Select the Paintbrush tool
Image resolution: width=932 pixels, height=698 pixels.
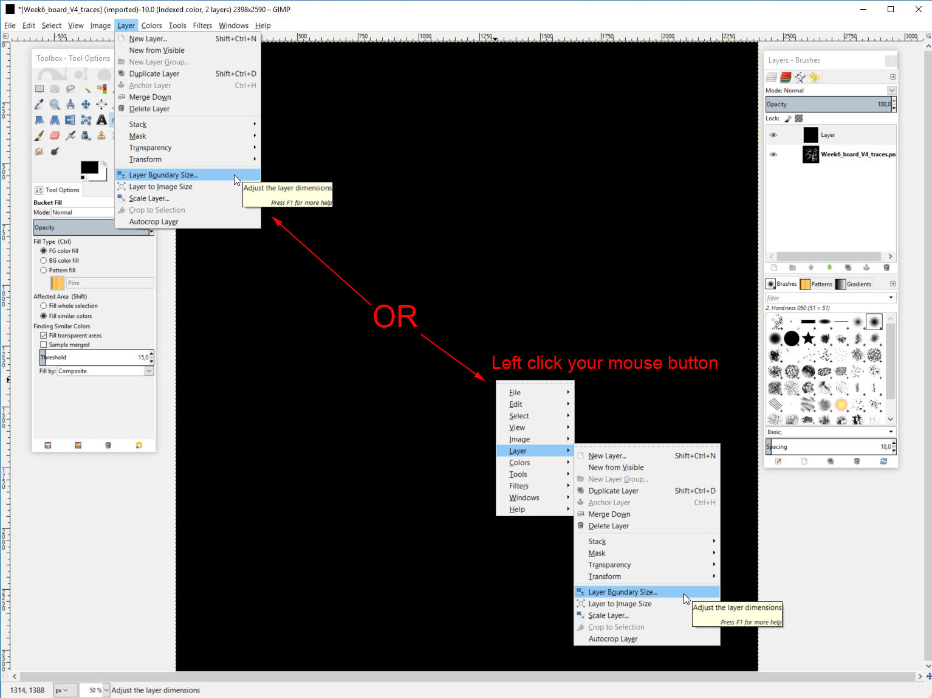coord(39,136)
